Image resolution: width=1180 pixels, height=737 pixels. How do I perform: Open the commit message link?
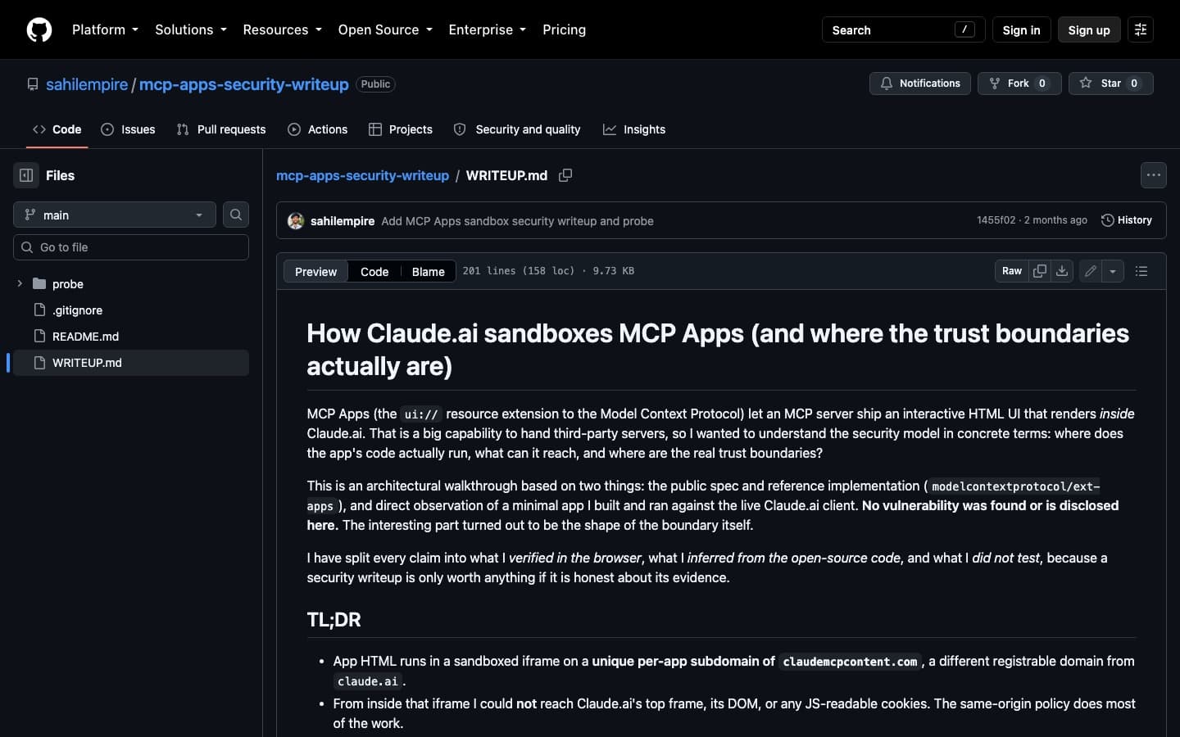(517, 221)
